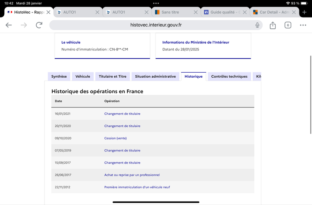Viewport: 312px width, 205px height.
Task: Open the Synthèse tab
Action: tap(59, 77)
